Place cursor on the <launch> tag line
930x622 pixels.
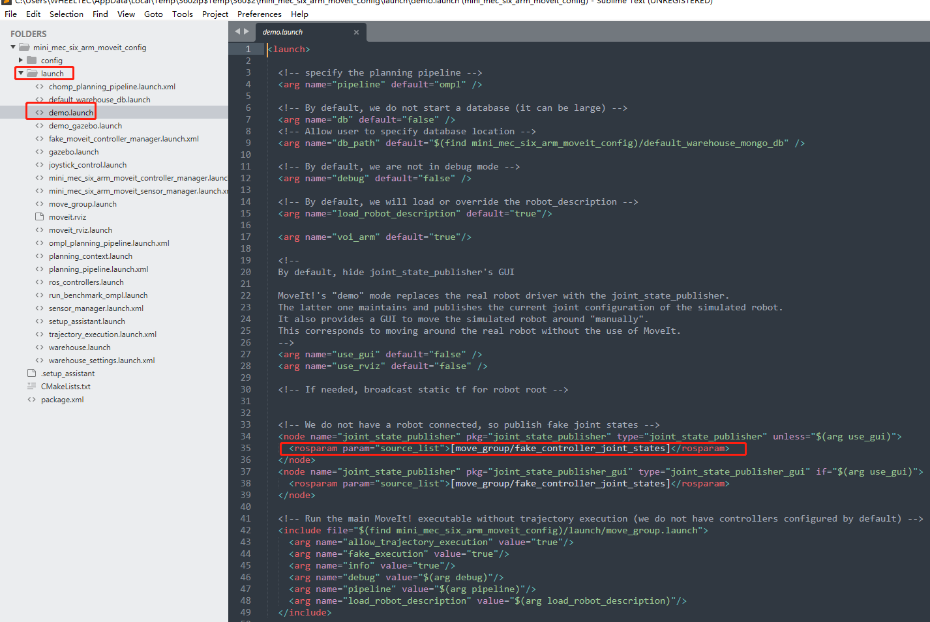coord(289,49)
